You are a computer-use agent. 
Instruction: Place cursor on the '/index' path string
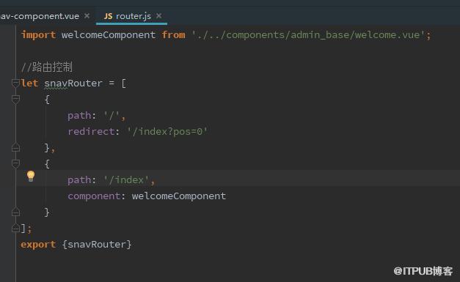point(127,179)
